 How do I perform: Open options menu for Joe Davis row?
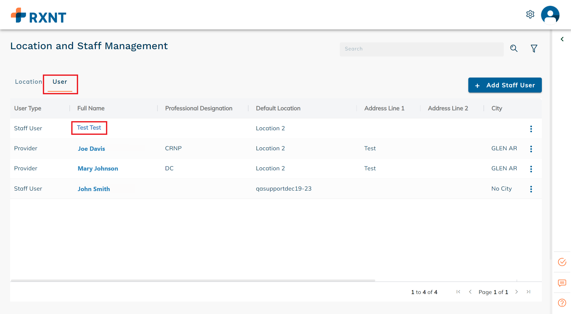pos(531,149)
